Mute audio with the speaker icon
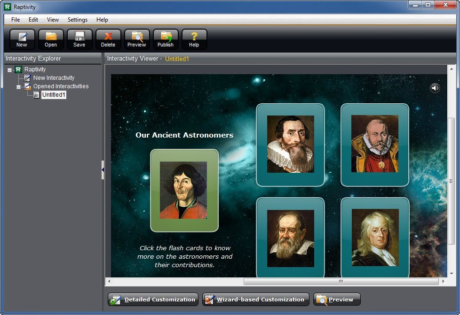 [435, 88]
